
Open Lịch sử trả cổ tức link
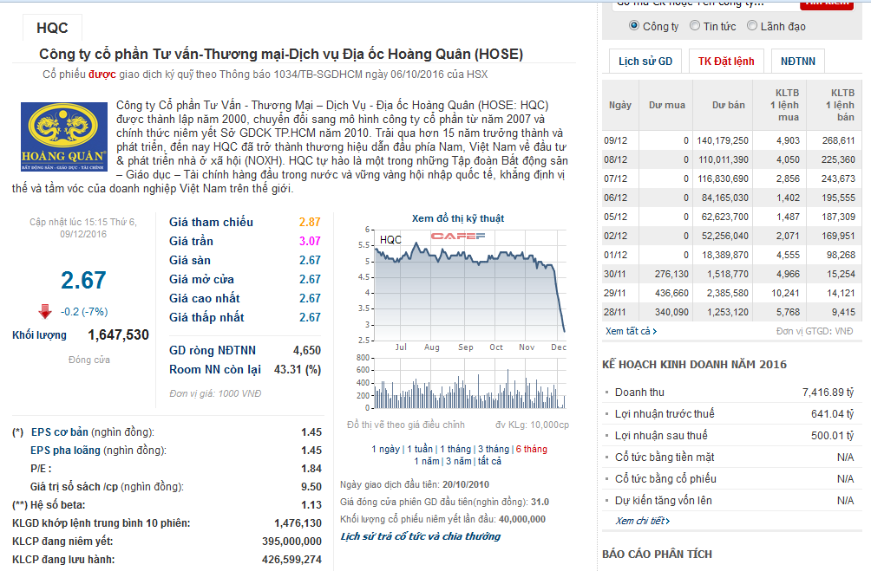pos(421,536)
